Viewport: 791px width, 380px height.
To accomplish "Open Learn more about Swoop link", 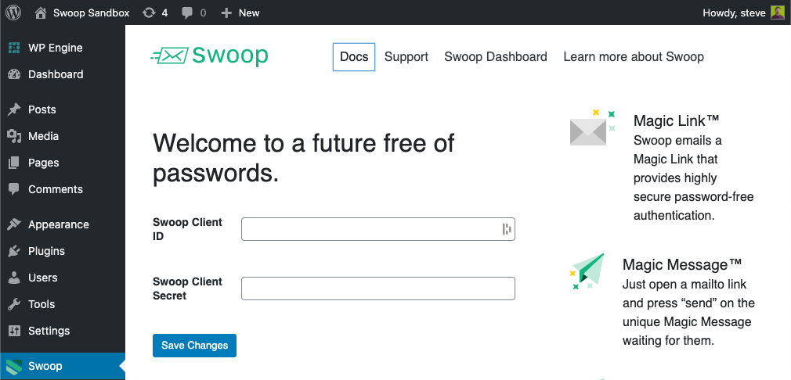I will [634, 57].
